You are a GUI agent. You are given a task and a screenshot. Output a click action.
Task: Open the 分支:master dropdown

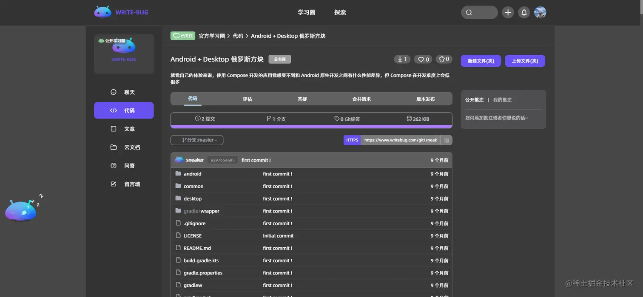197,140
